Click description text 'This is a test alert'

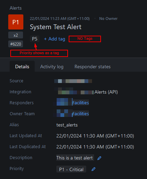point(75,158)
